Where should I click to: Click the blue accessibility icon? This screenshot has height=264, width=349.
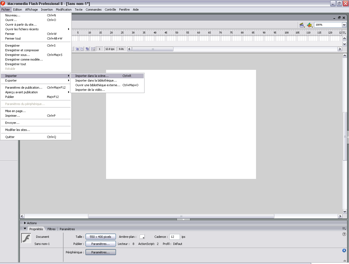344,251
